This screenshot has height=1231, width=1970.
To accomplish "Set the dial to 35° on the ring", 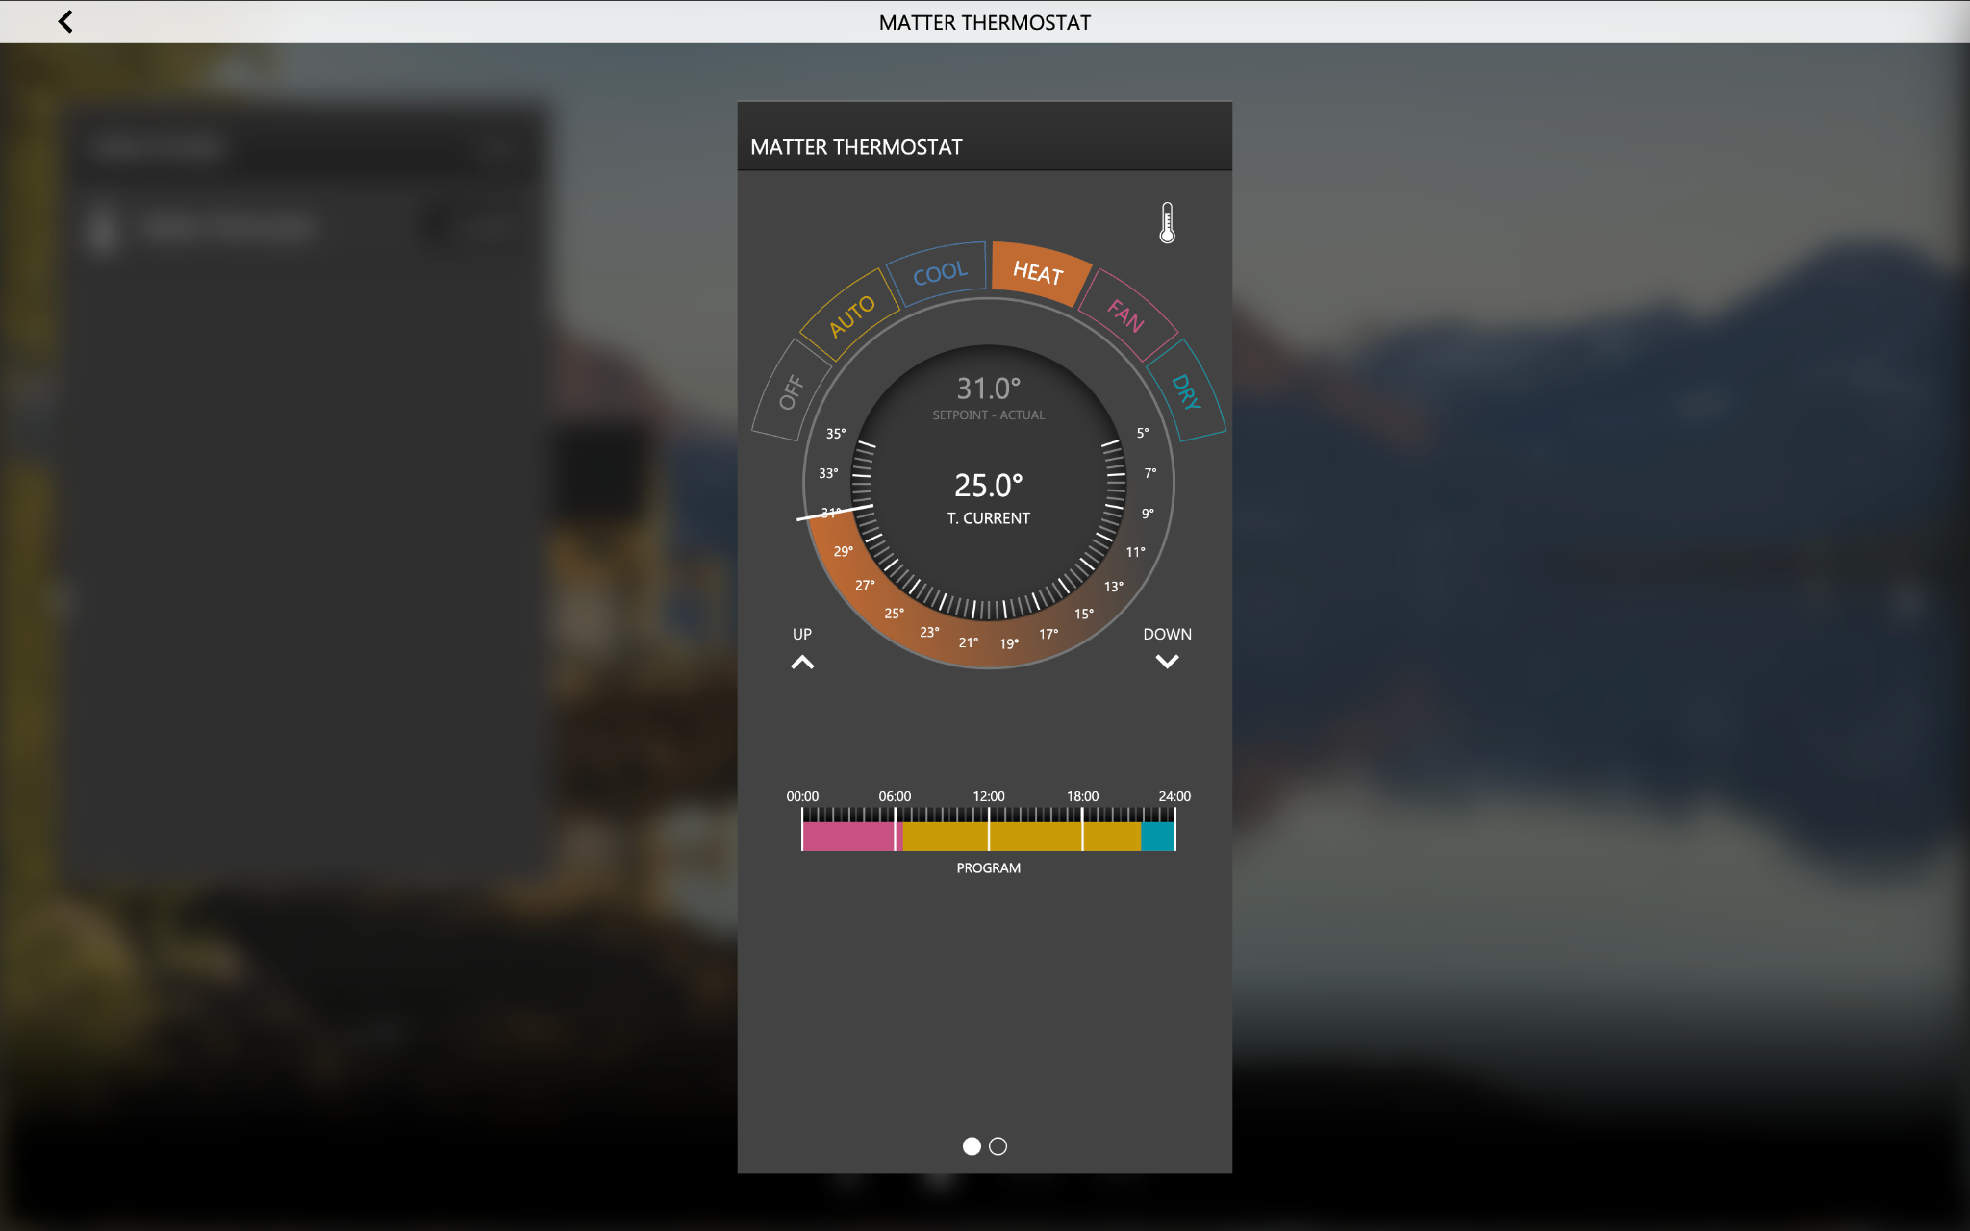I will 836,434.
